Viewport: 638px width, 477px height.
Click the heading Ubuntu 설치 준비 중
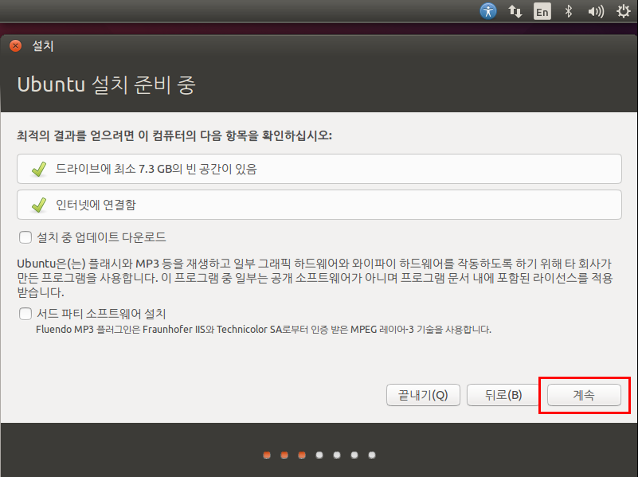106,85
